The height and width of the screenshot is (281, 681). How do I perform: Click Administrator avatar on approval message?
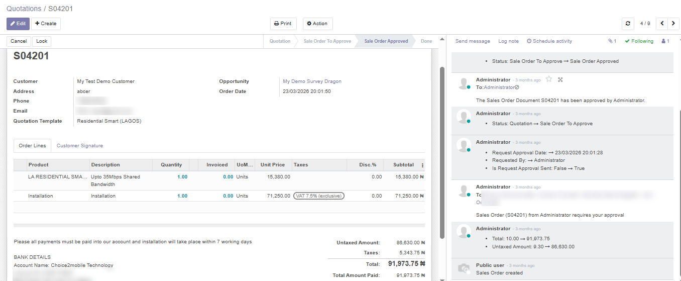464,84
